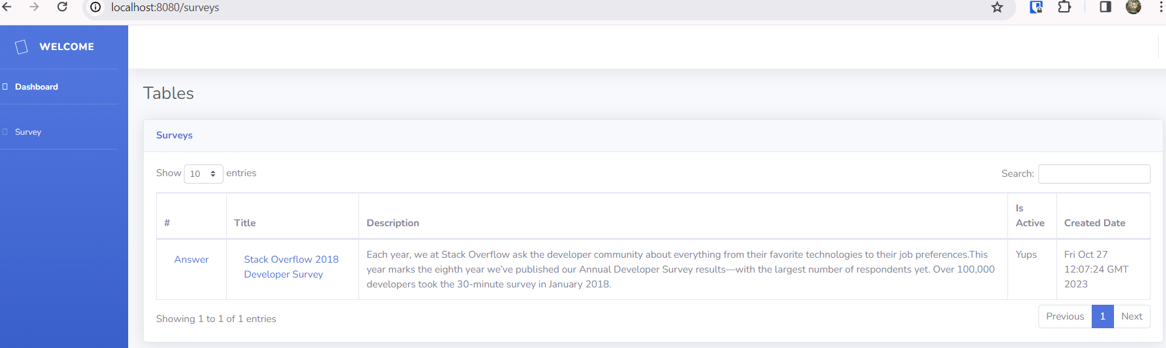Toggle the browser side panel icon
The height and width of the screenshot is (348, 1166).
click(x=1105, y=7)
